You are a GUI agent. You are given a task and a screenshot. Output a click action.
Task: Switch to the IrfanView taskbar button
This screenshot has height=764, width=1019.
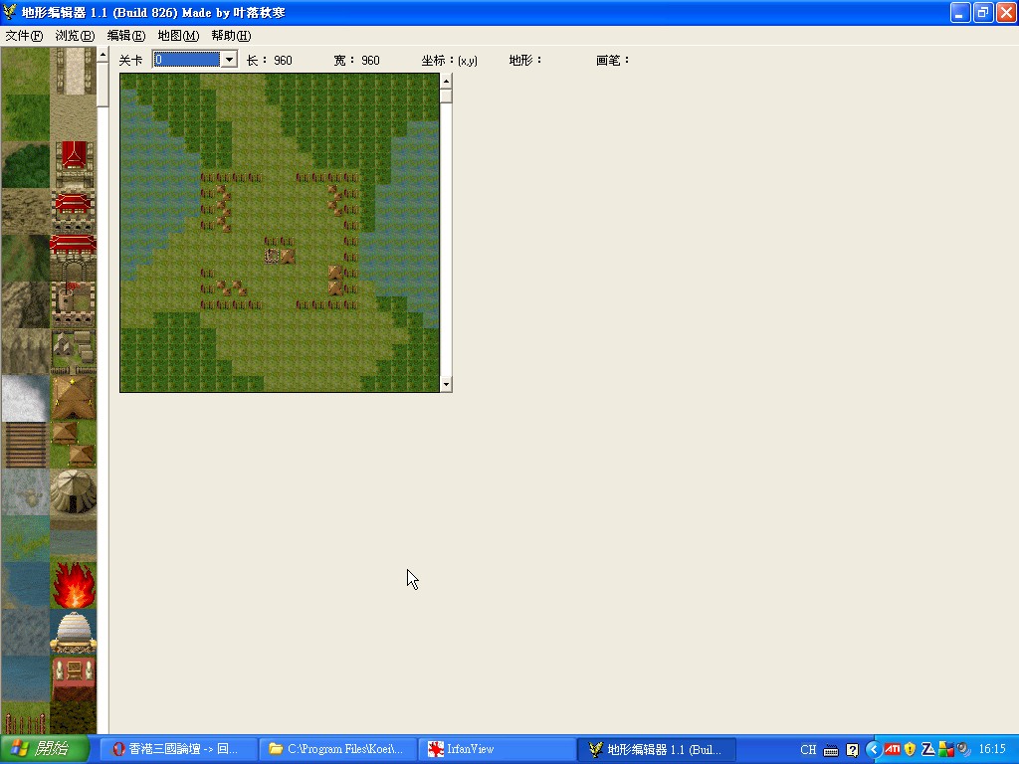(x=497, y=749)
